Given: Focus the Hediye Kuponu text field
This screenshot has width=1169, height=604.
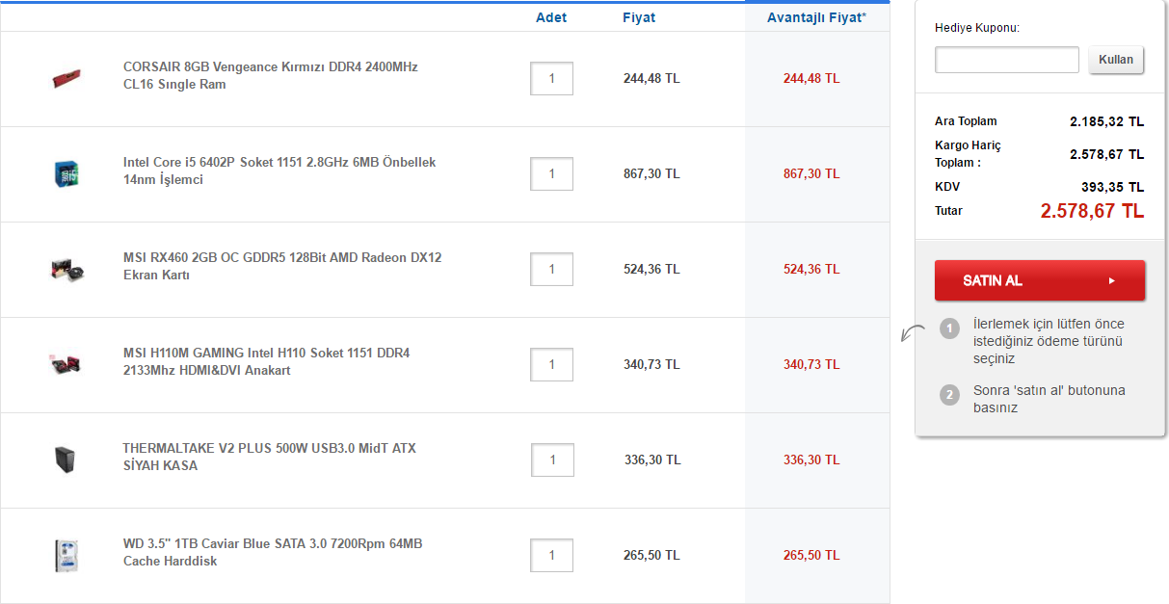Looking at the screenshot, I should tap(1006, 60).
